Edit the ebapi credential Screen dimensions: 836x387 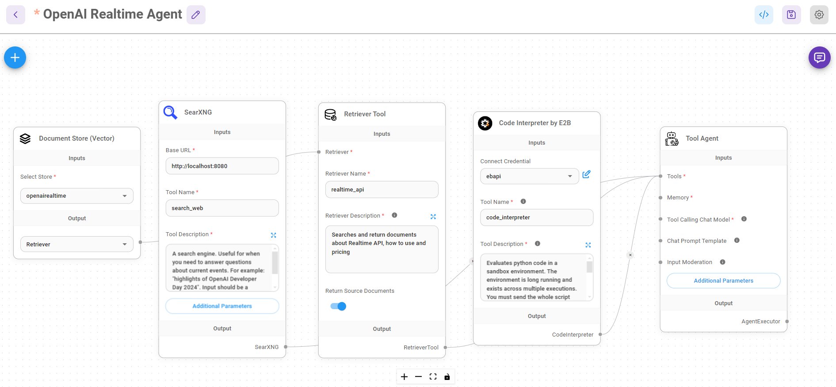(x=587, y=174)
